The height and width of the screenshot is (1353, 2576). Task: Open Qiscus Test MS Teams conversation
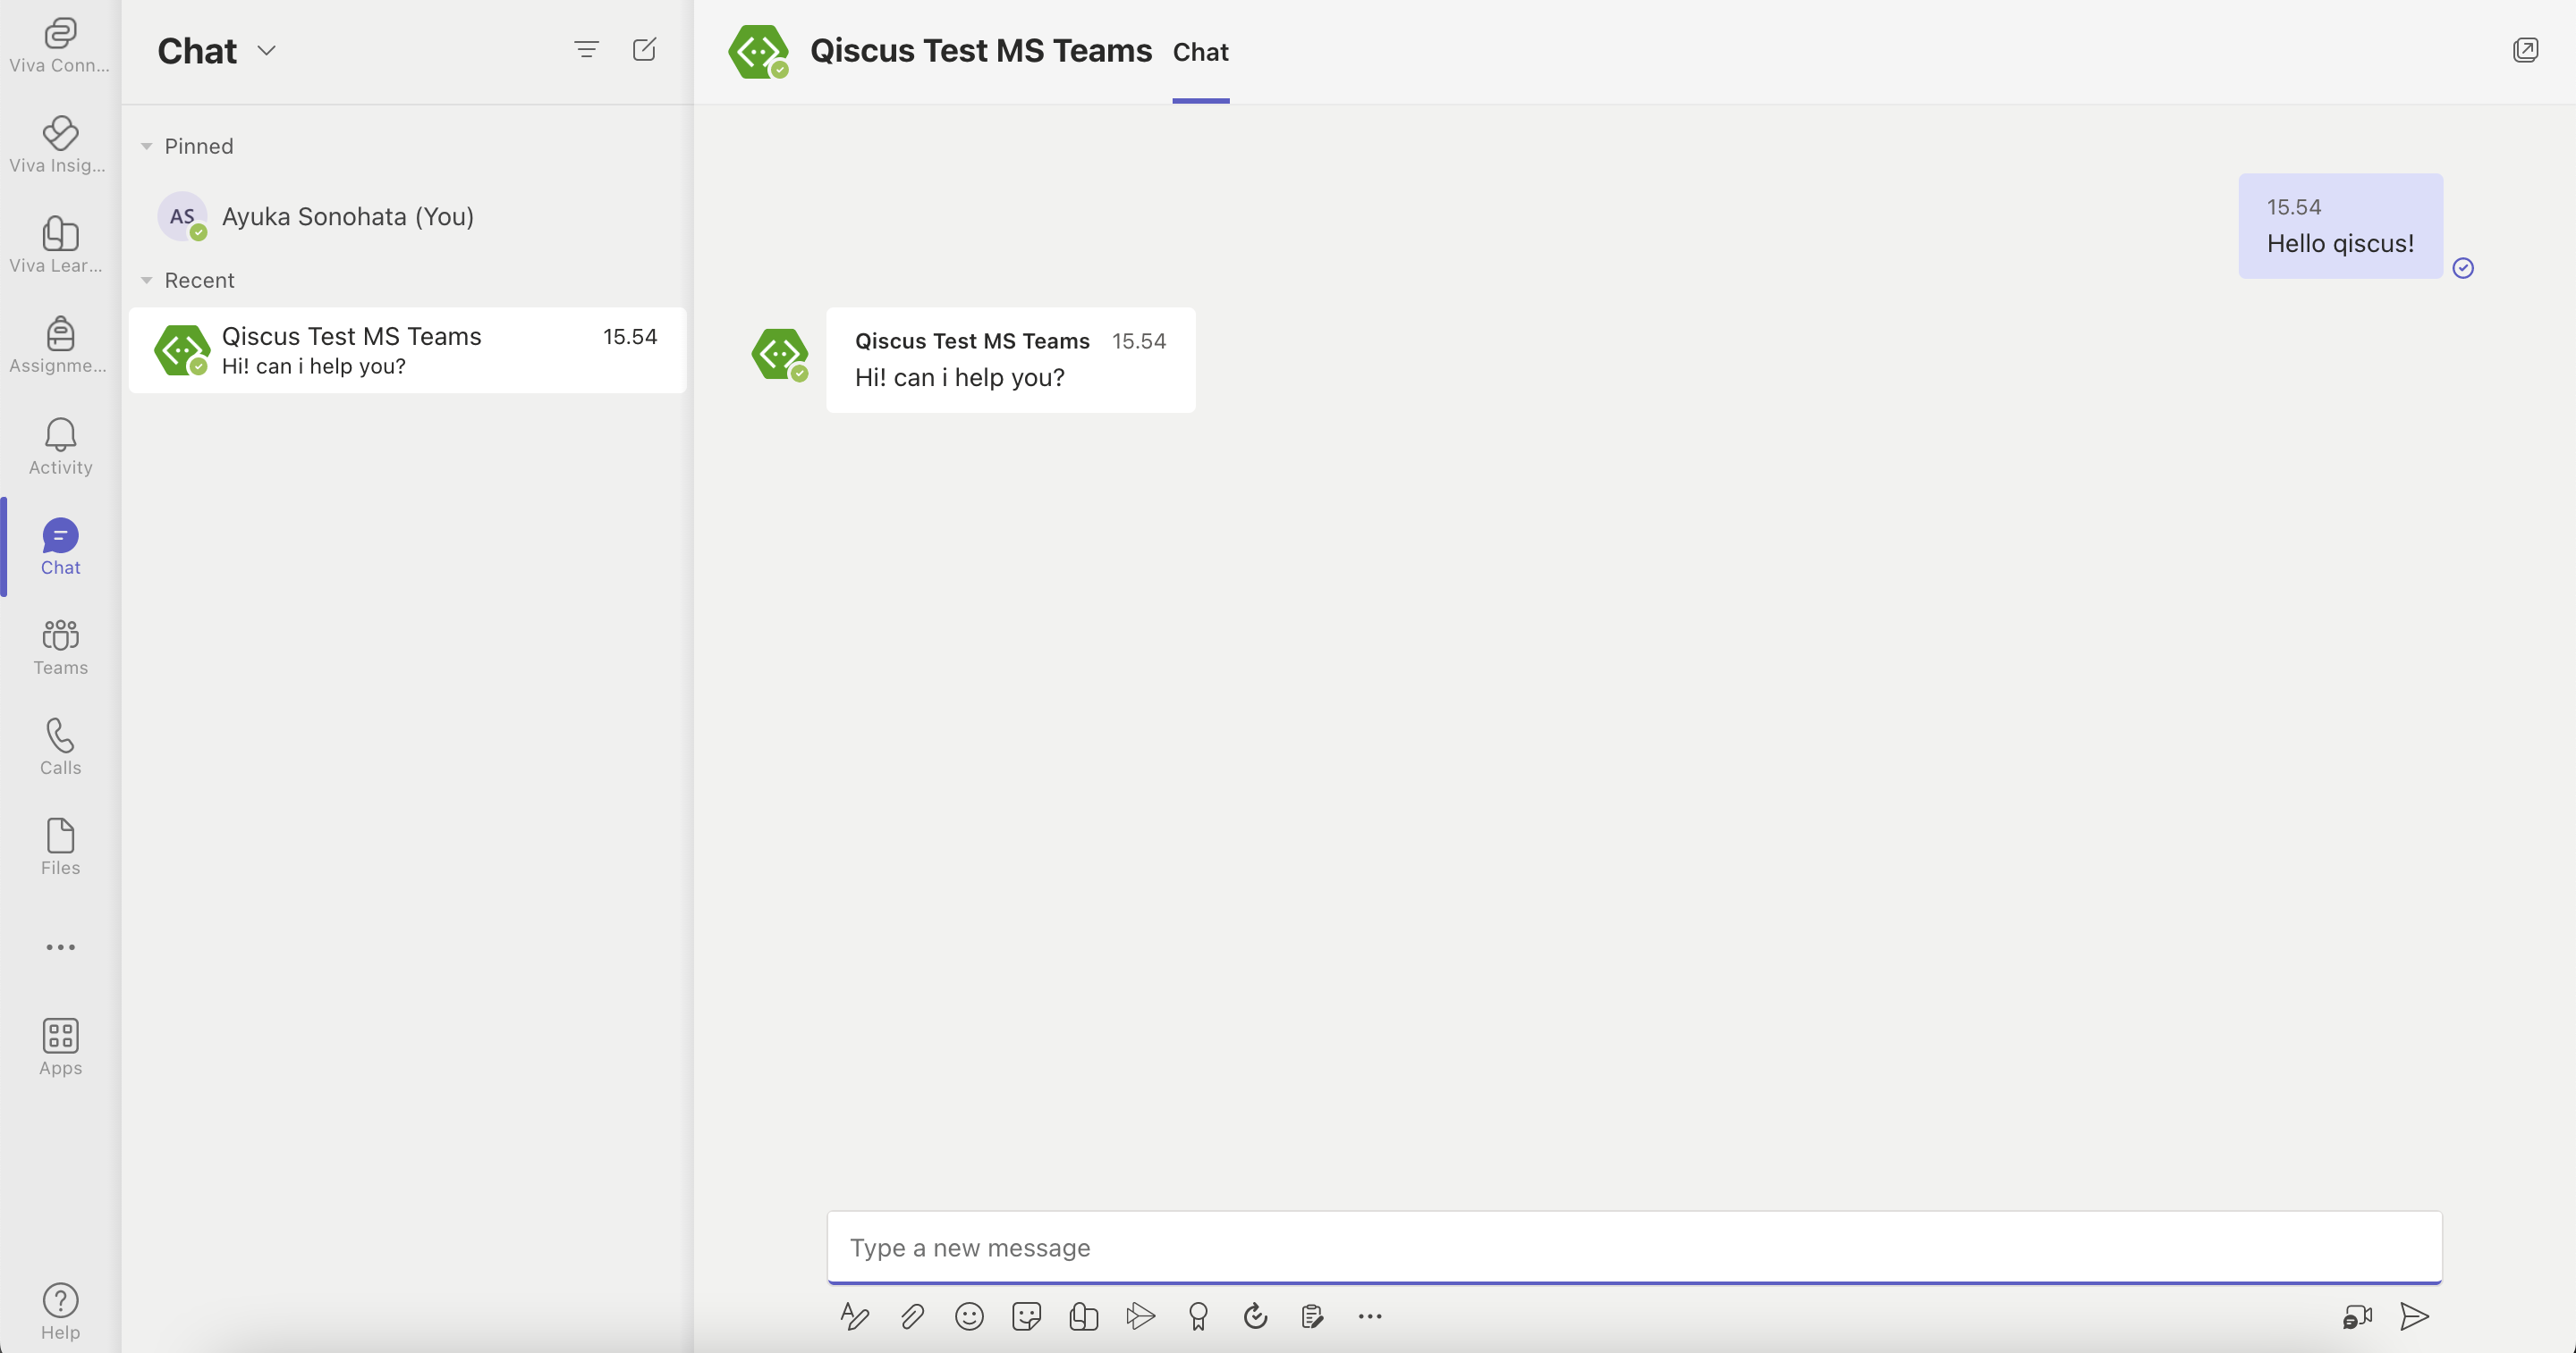(407, 349)
